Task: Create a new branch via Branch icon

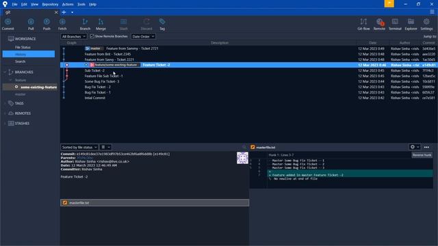Action: [85, 25]
